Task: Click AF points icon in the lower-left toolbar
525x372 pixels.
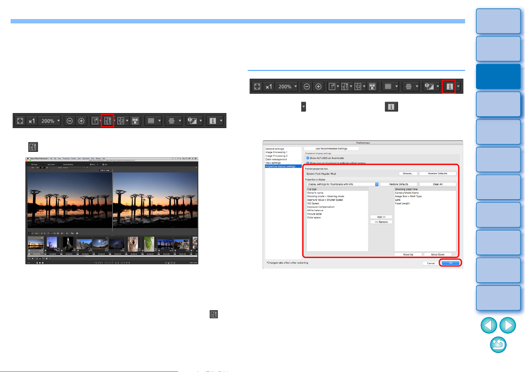Action: (x=172, y=121)
